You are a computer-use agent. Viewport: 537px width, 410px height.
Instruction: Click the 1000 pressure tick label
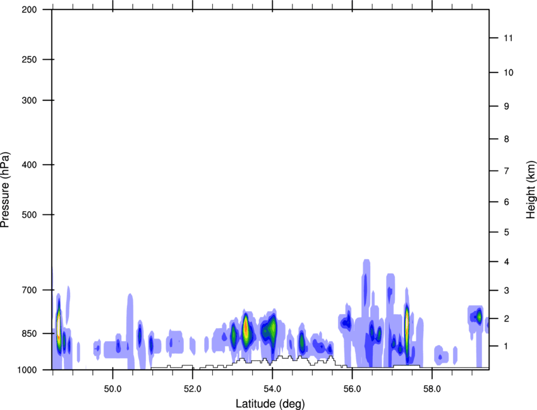pos(27,370)
